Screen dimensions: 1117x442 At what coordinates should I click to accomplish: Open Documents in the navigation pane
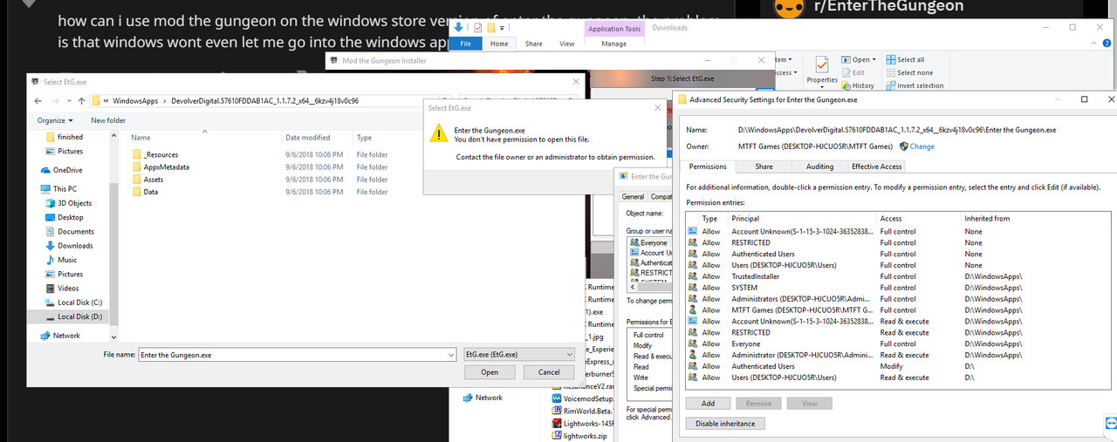click(x=76, y=231)
